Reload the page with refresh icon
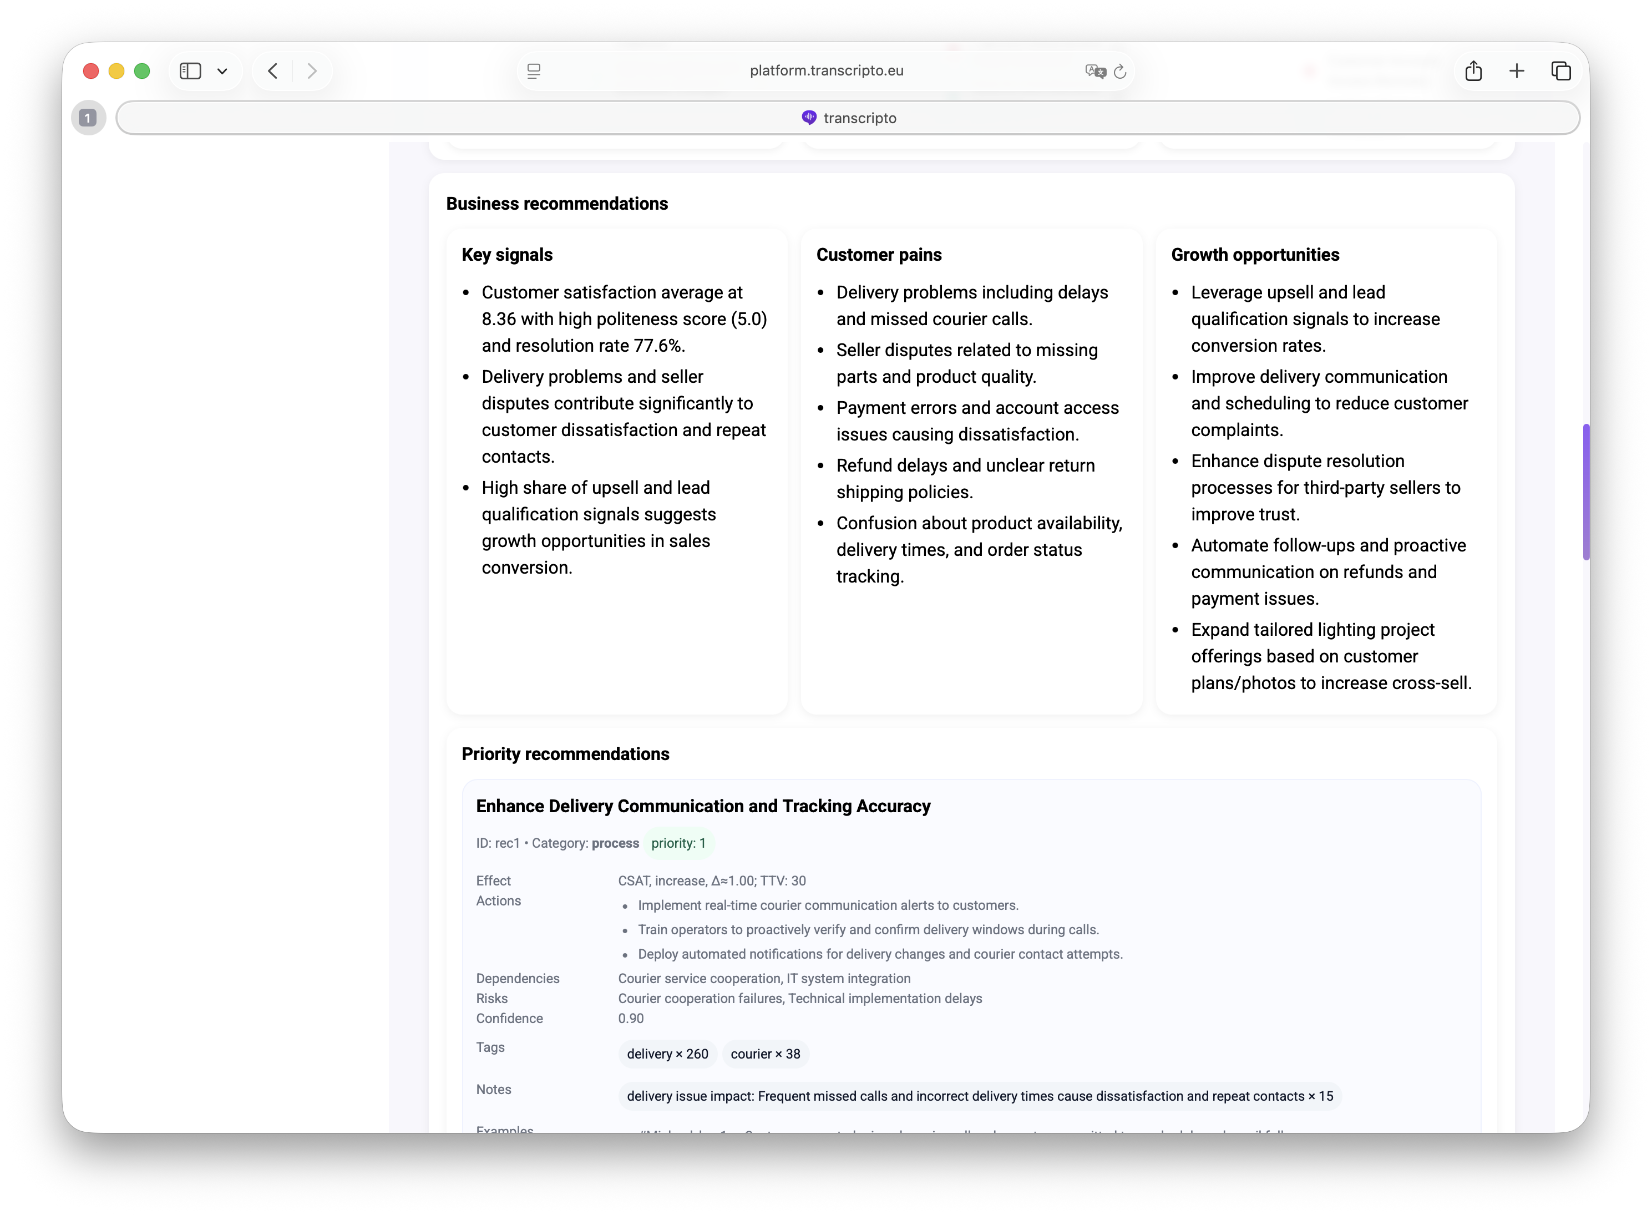1652x1215 pixels. point(1119,72)
